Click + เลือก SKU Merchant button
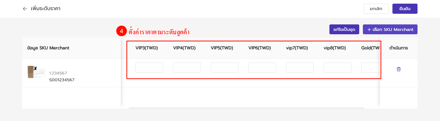The height and width of the screenshot is (121, 440). [x=390, y=29]
